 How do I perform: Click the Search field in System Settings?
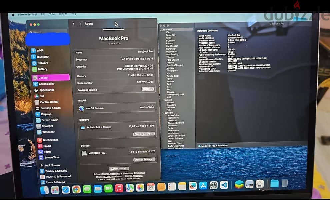tap(48, 32)
